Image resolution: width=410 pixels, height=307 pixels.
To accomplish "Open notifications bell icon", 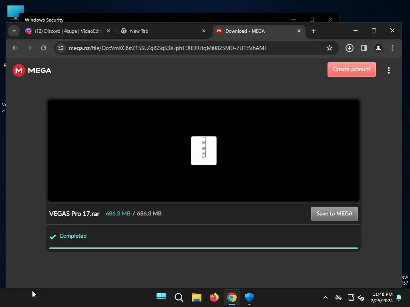I will (399, 297).
